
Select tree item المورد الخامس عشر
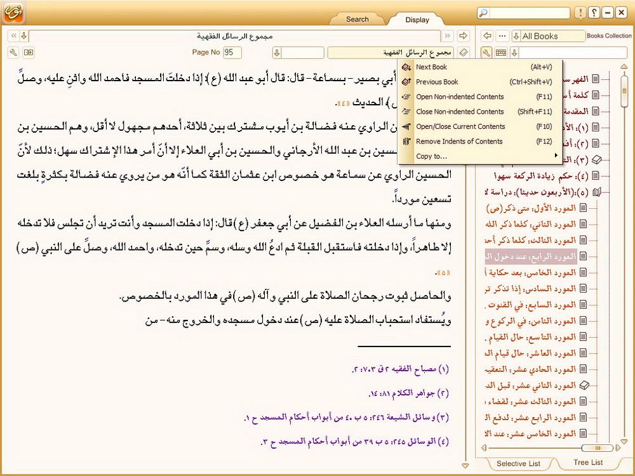[530, 434]
